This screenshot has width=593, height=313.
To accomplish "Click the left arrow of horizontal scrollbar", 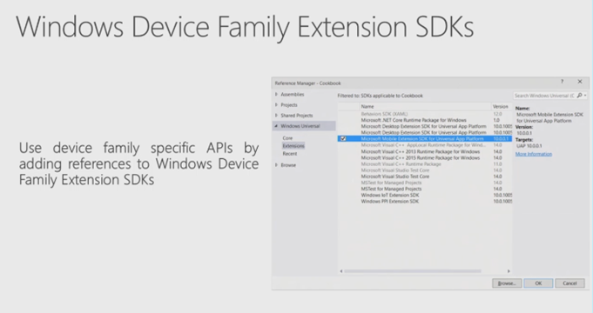I will [x=341, y=271].
